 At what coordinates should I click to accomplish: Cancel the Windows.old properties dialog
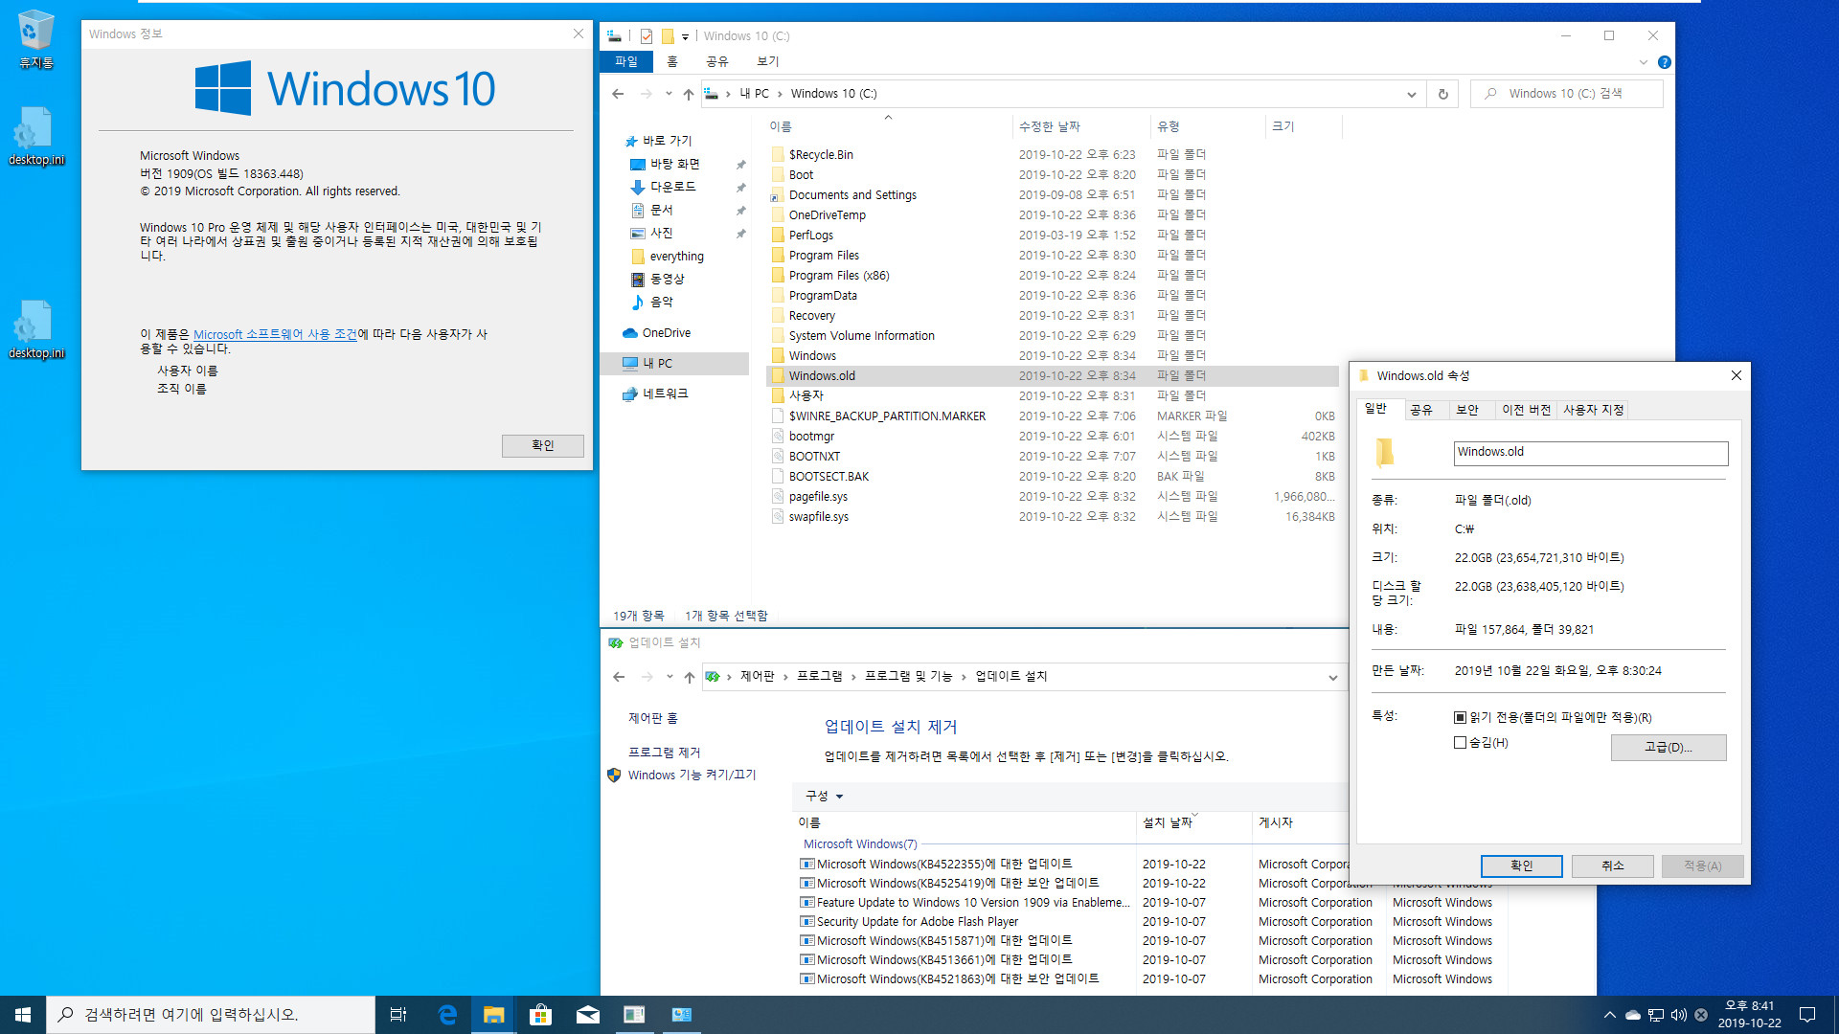1613,865
